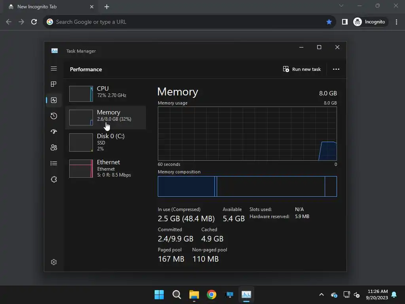Select the Ethernet performance item
The image size is (405, 304).
pos(105,168)
